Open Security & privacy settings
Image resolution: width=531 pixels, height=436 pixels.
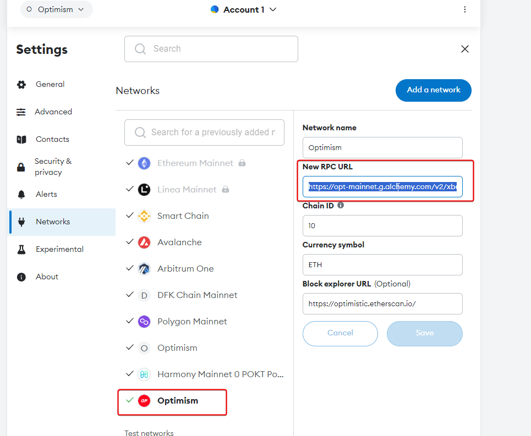(x=53, y=167)
